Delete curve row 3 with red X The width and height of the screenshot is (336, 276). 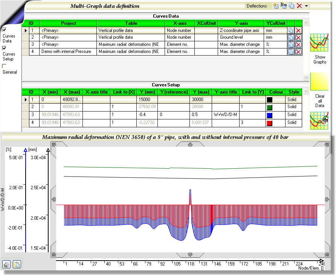tap(298, 45)
